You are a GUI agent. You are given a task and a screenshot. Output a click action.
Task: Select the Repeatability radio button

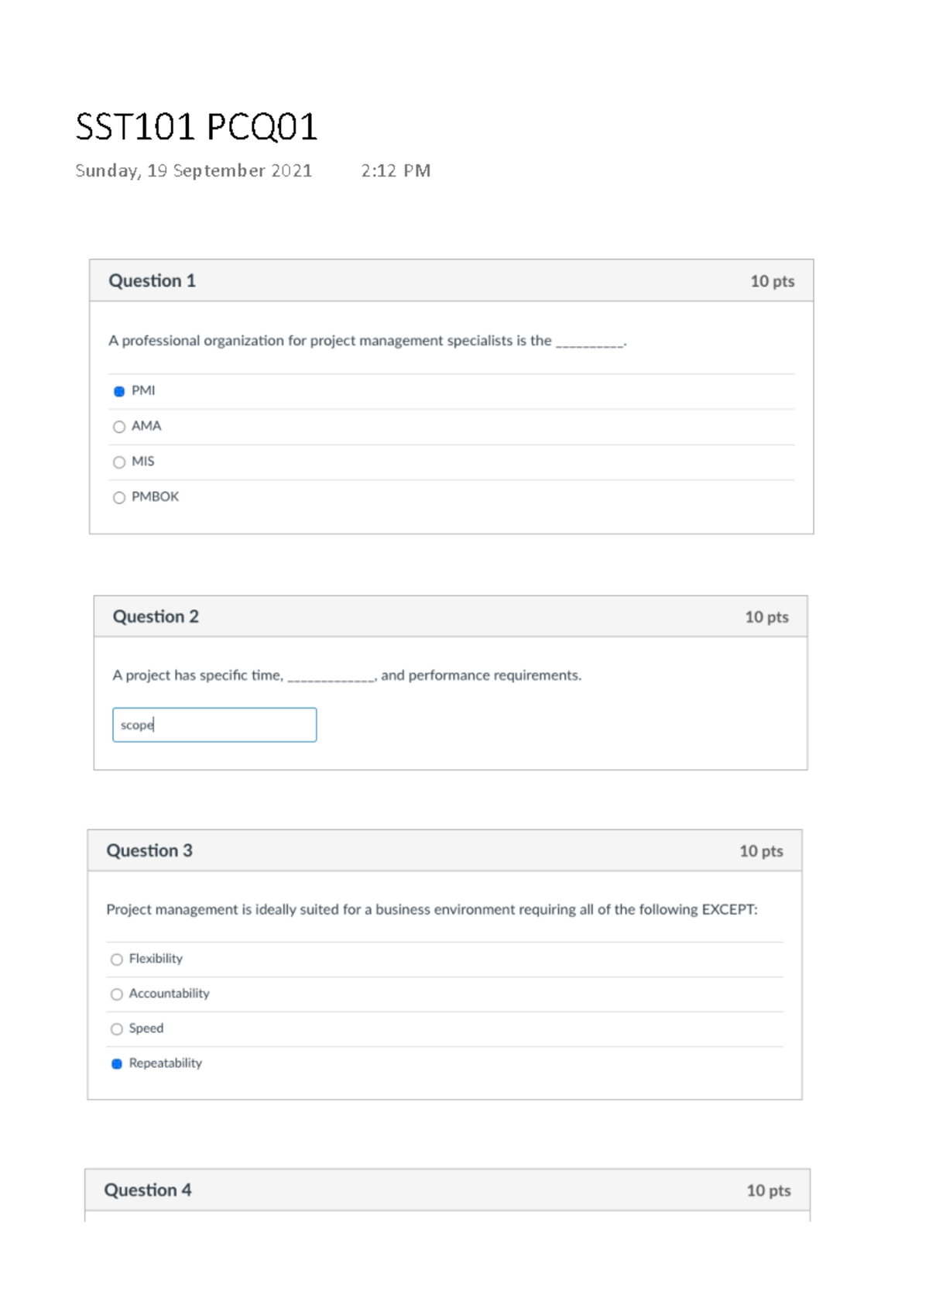tap(117, 1064)
